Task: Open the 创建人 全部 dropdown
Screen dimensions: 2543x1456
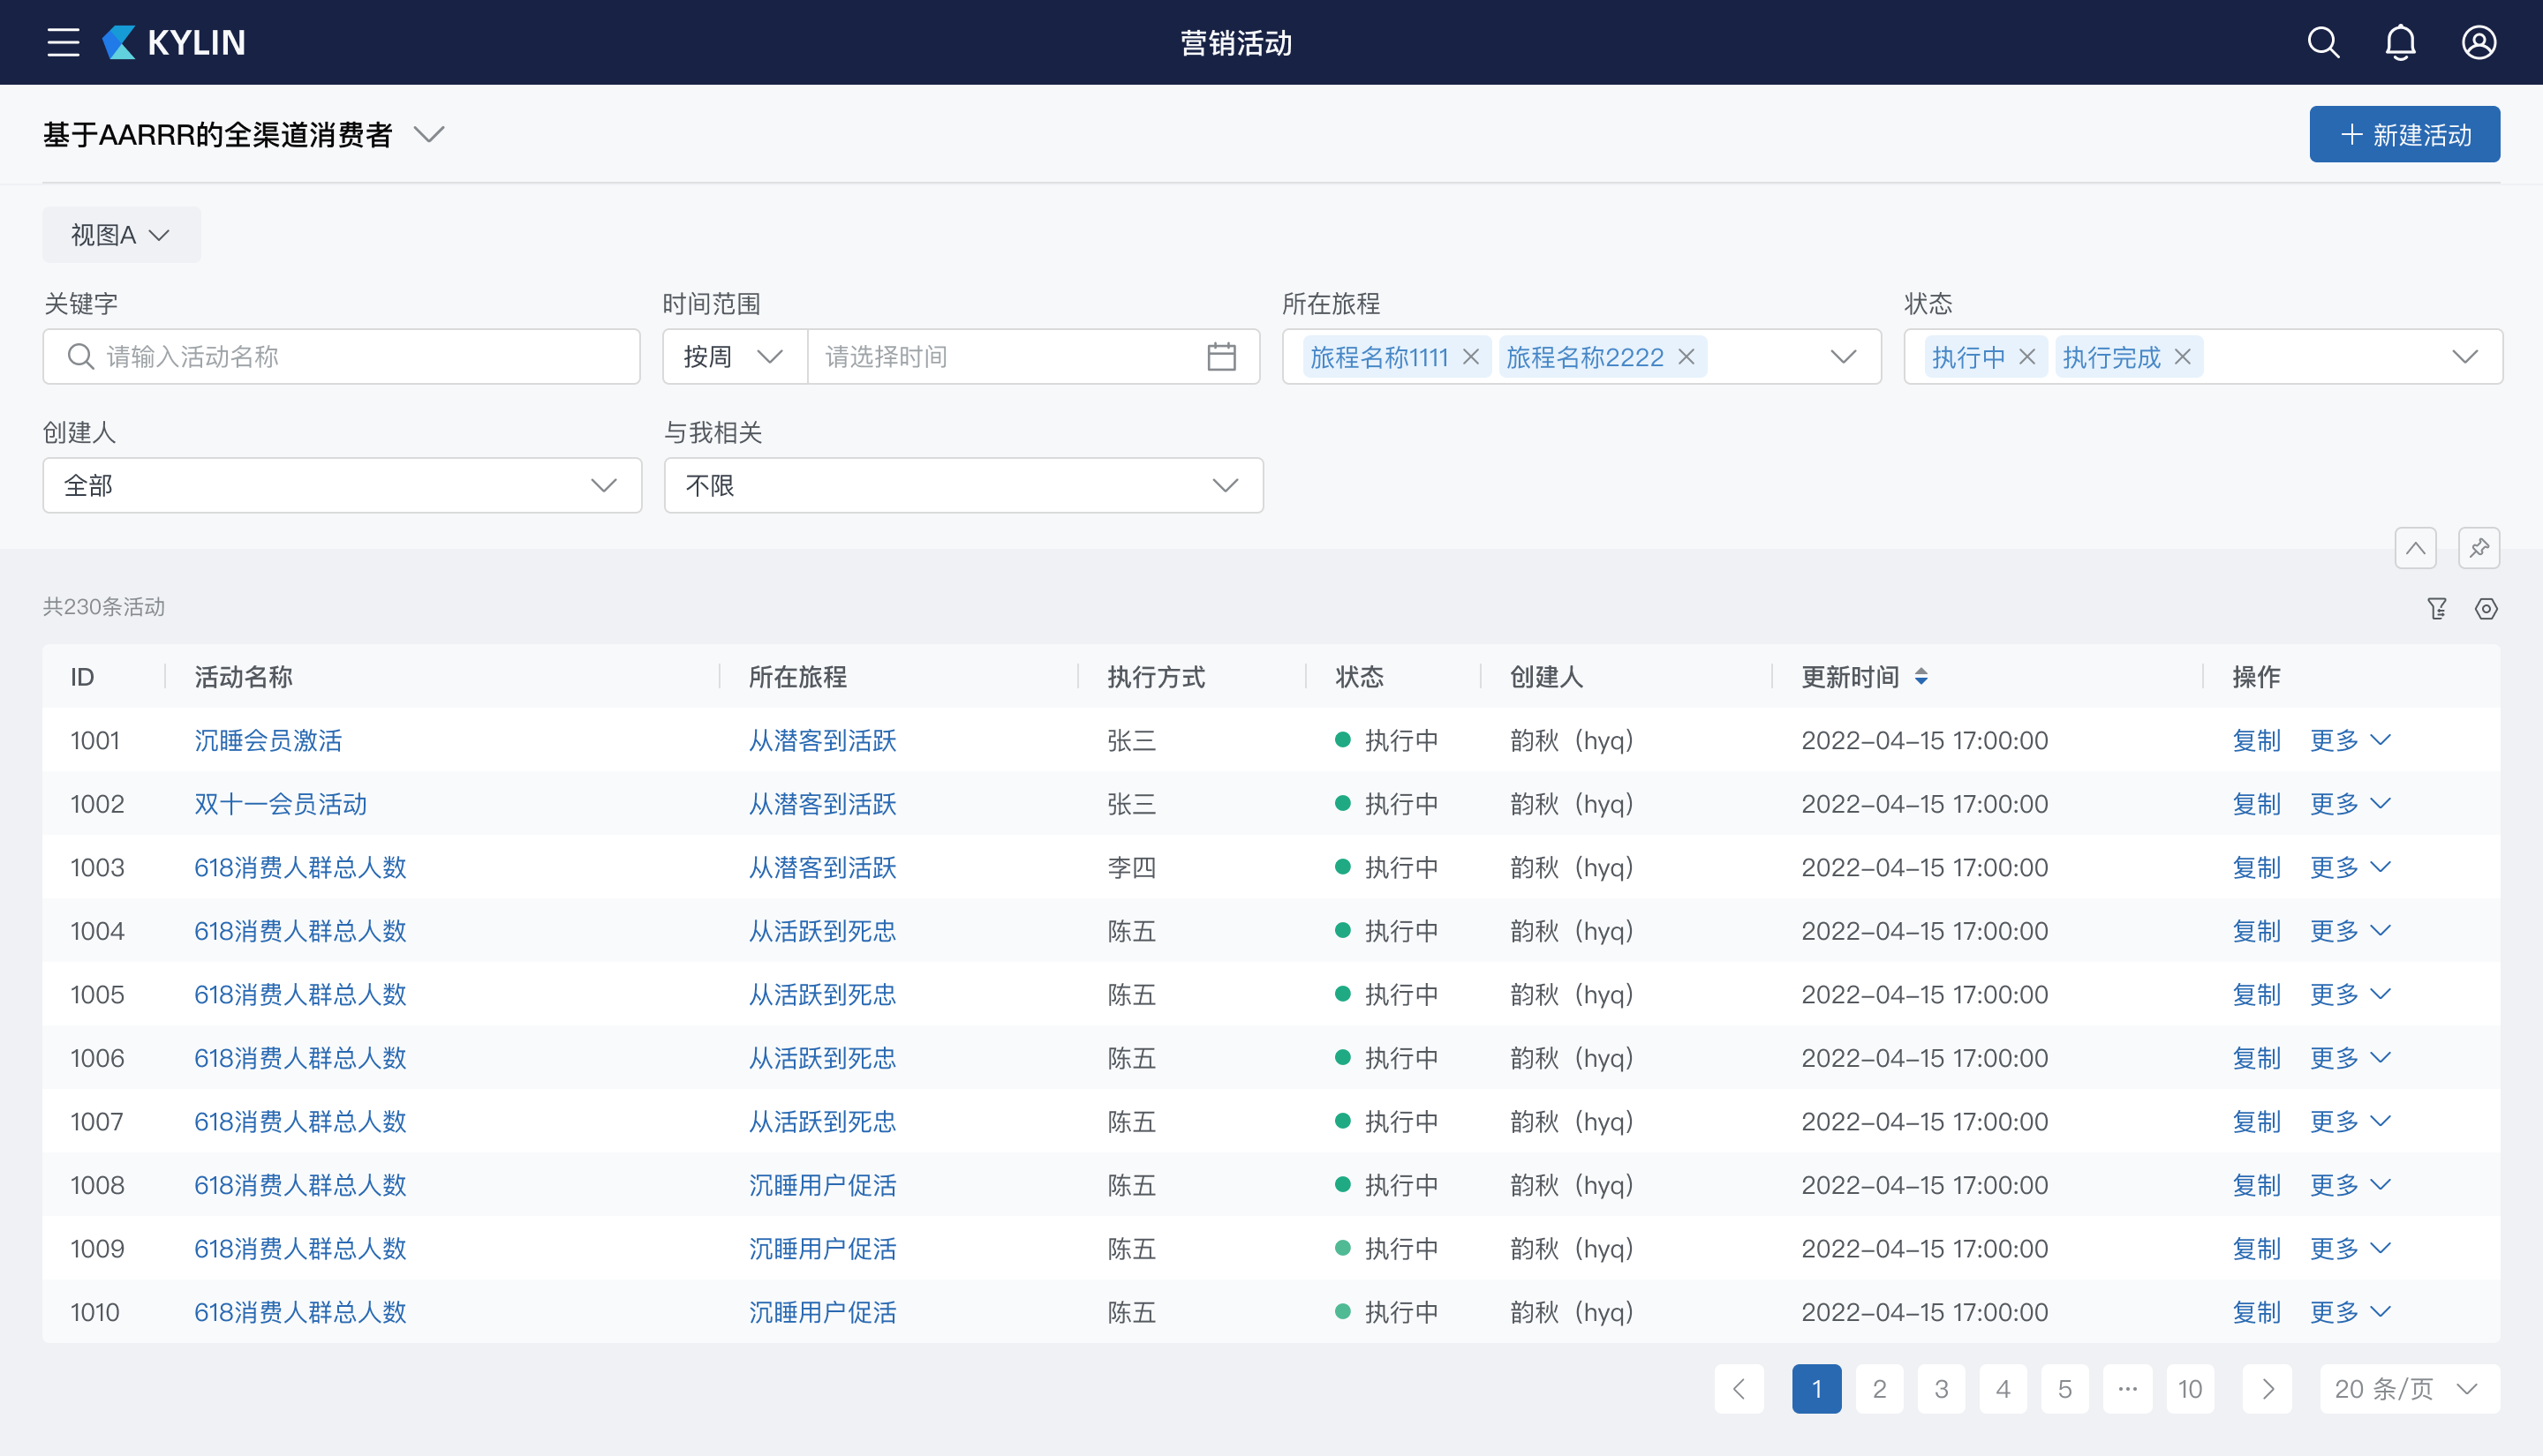Action: 342,485
